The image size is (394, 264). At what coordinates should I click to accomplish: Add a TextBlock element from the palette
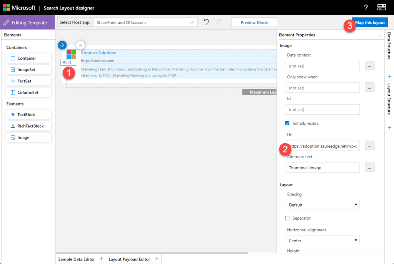[28, 115]
